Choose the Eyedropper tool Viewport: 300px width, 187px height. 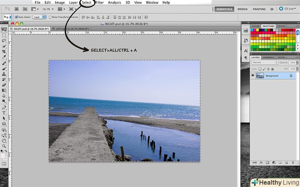point(4,57)
